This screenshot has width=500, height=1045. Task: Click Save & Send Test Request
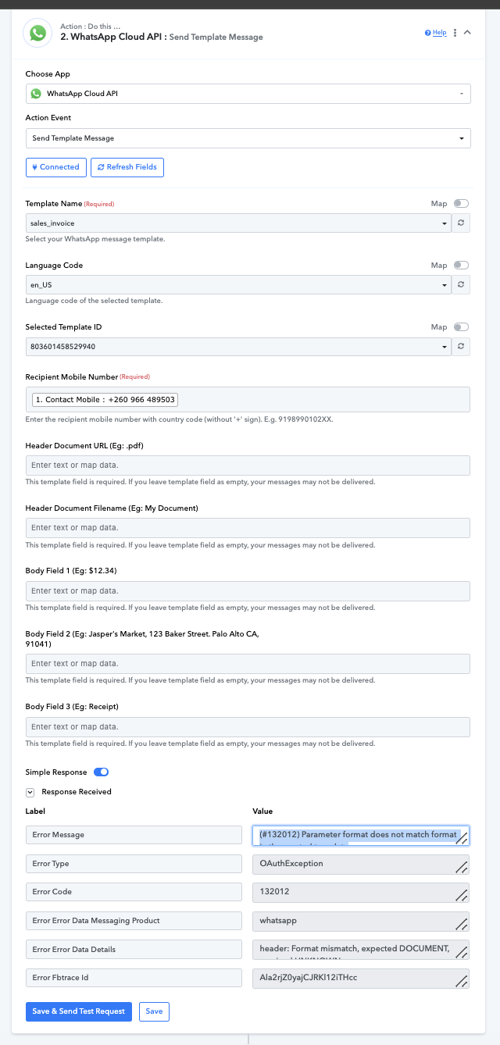79,1011
